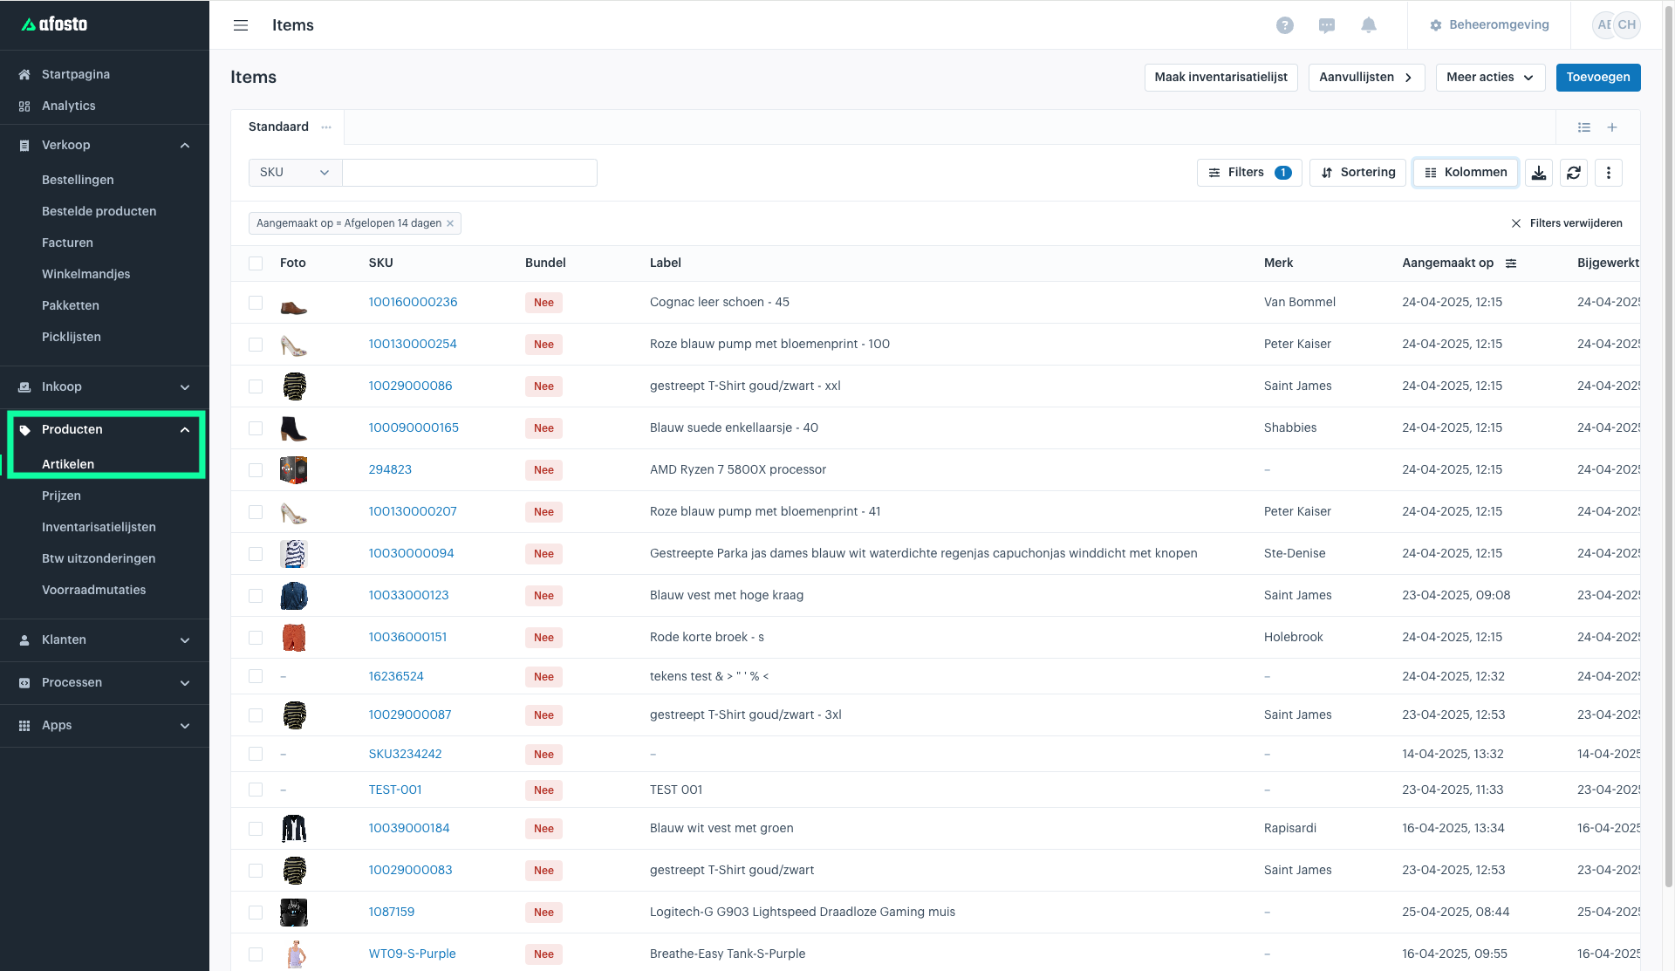
Task: Open the Aanvullijsten submenu
Action: tap(1366, 77)
